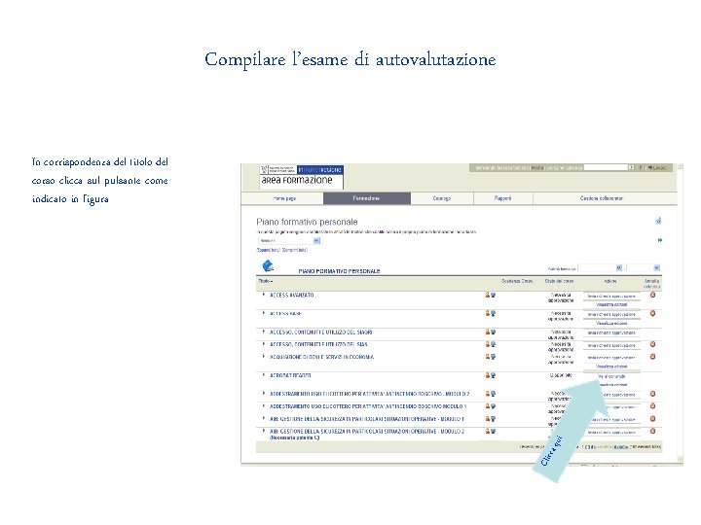Click the double-arrow expand icon at right

660,240
